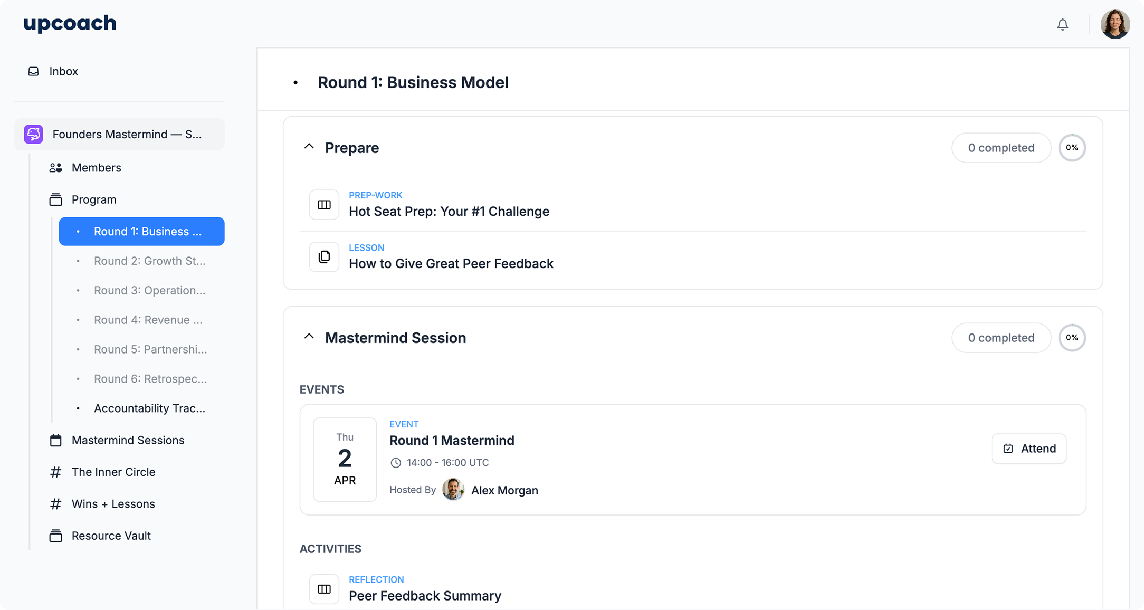Image resolution: width=1144 pixels, height=610 pixels.
Task: Click the hashtag icon for The Inner Circle
Action: point(55,472)
